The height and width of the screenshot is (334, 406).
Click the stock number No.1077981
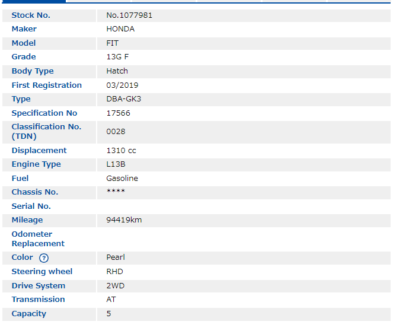[x=129, y=15]
